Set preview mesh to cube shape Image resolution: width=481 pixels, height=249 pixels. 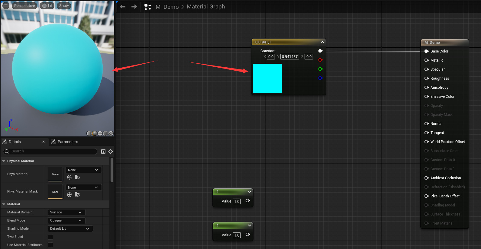105,133
